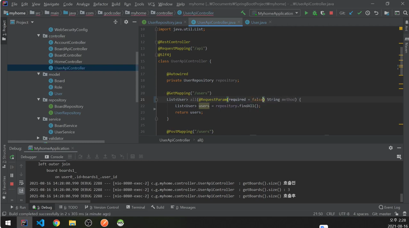409x228 pixels.
Task: Stop the app using the toolbar stop icon
Action: (x=331, y=13)
